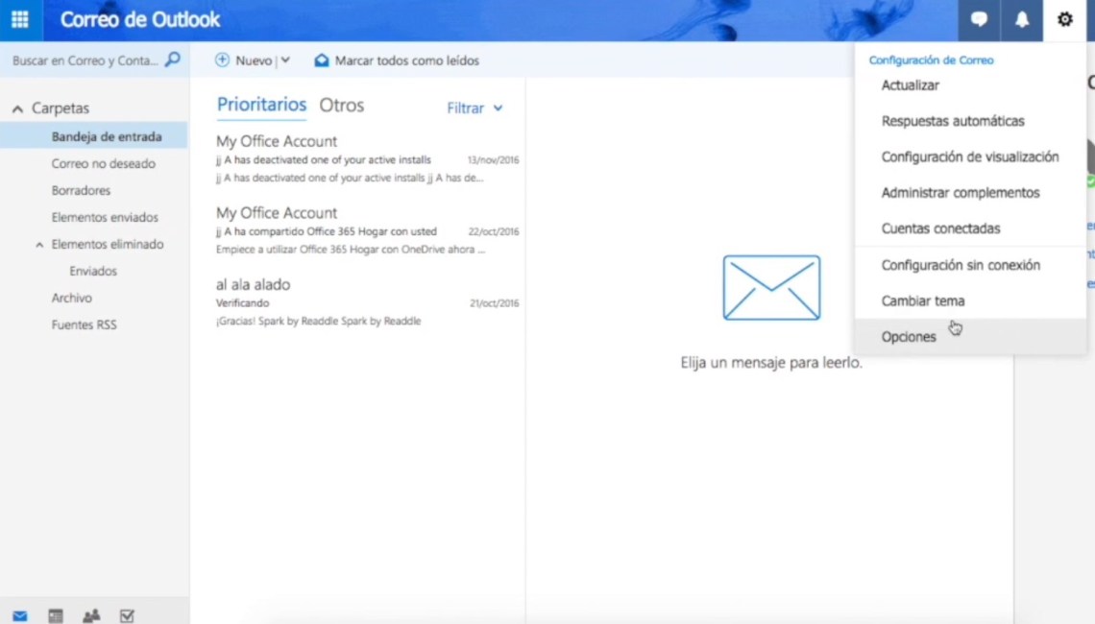Click the settings gear icon
1095x624 pixels.
(x=1064, y=20)
